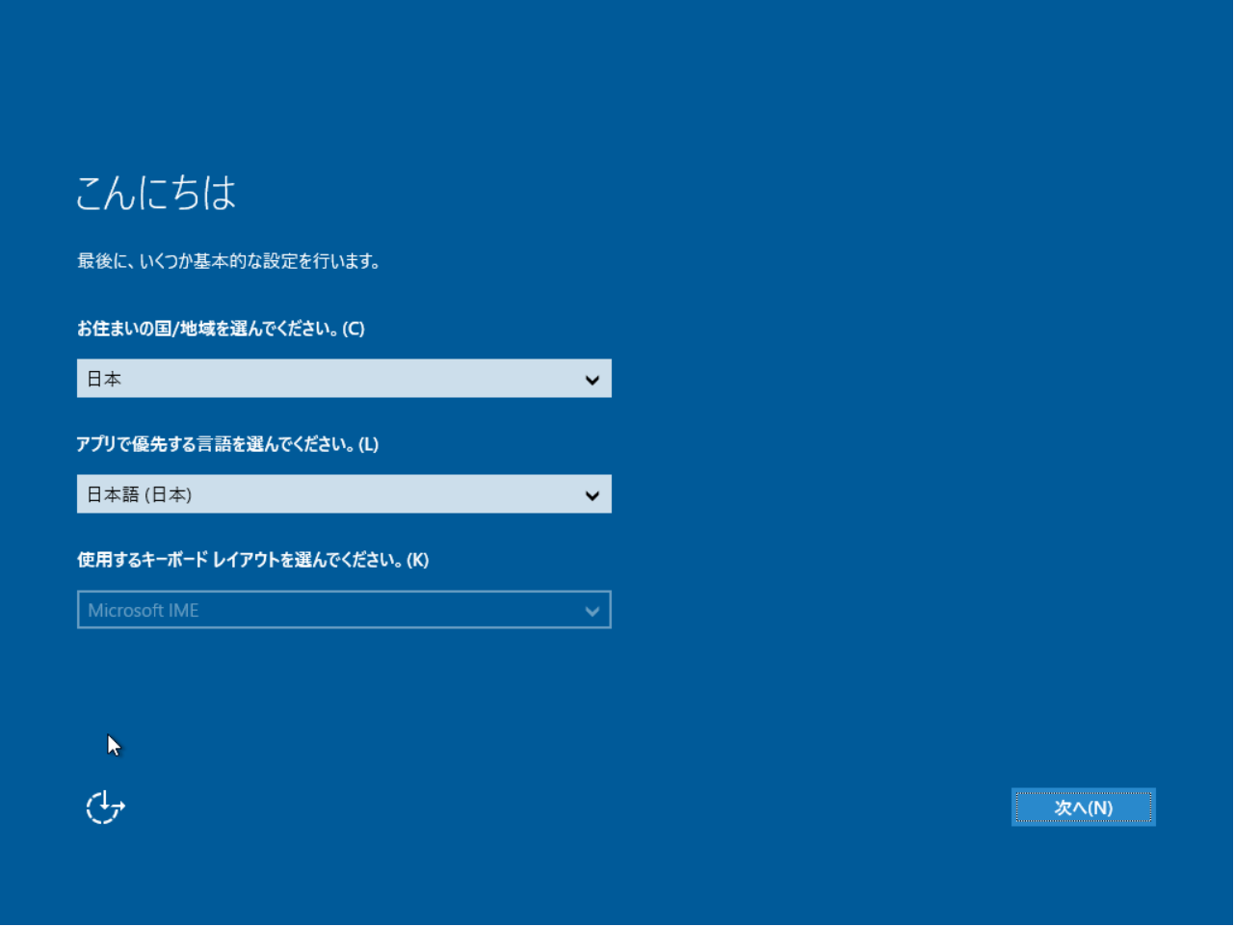Click the Microsoft IME dropdown arrow

click(591, 609)
